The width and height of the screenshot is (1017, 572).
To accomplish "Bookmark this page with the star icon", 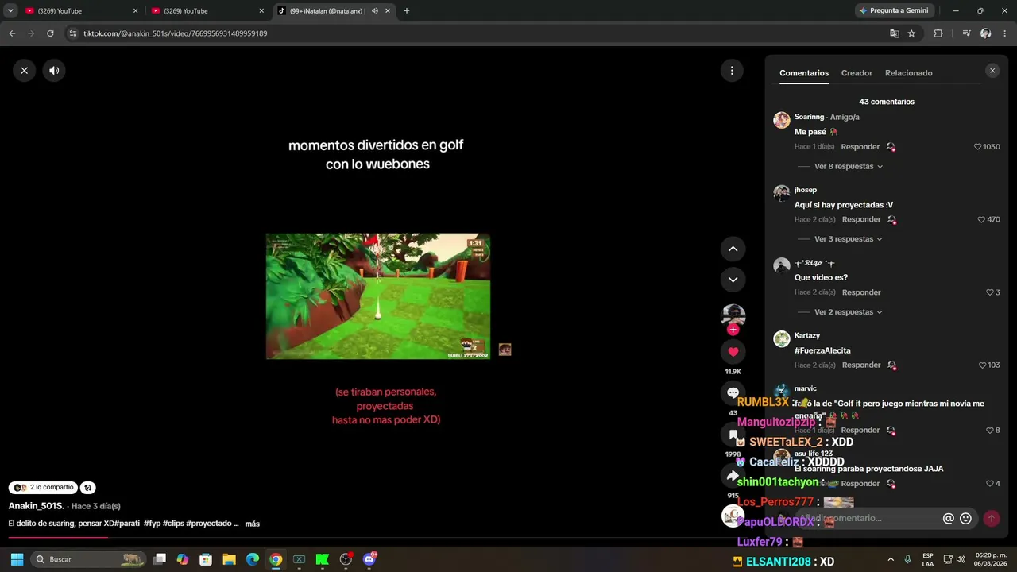I will coord(911,33).
